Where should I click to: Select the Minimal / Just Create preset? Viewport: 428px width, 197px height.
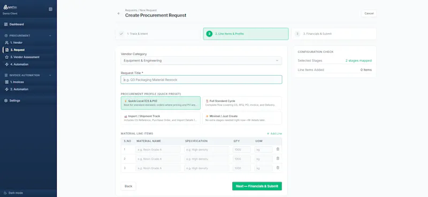[242, 118]
